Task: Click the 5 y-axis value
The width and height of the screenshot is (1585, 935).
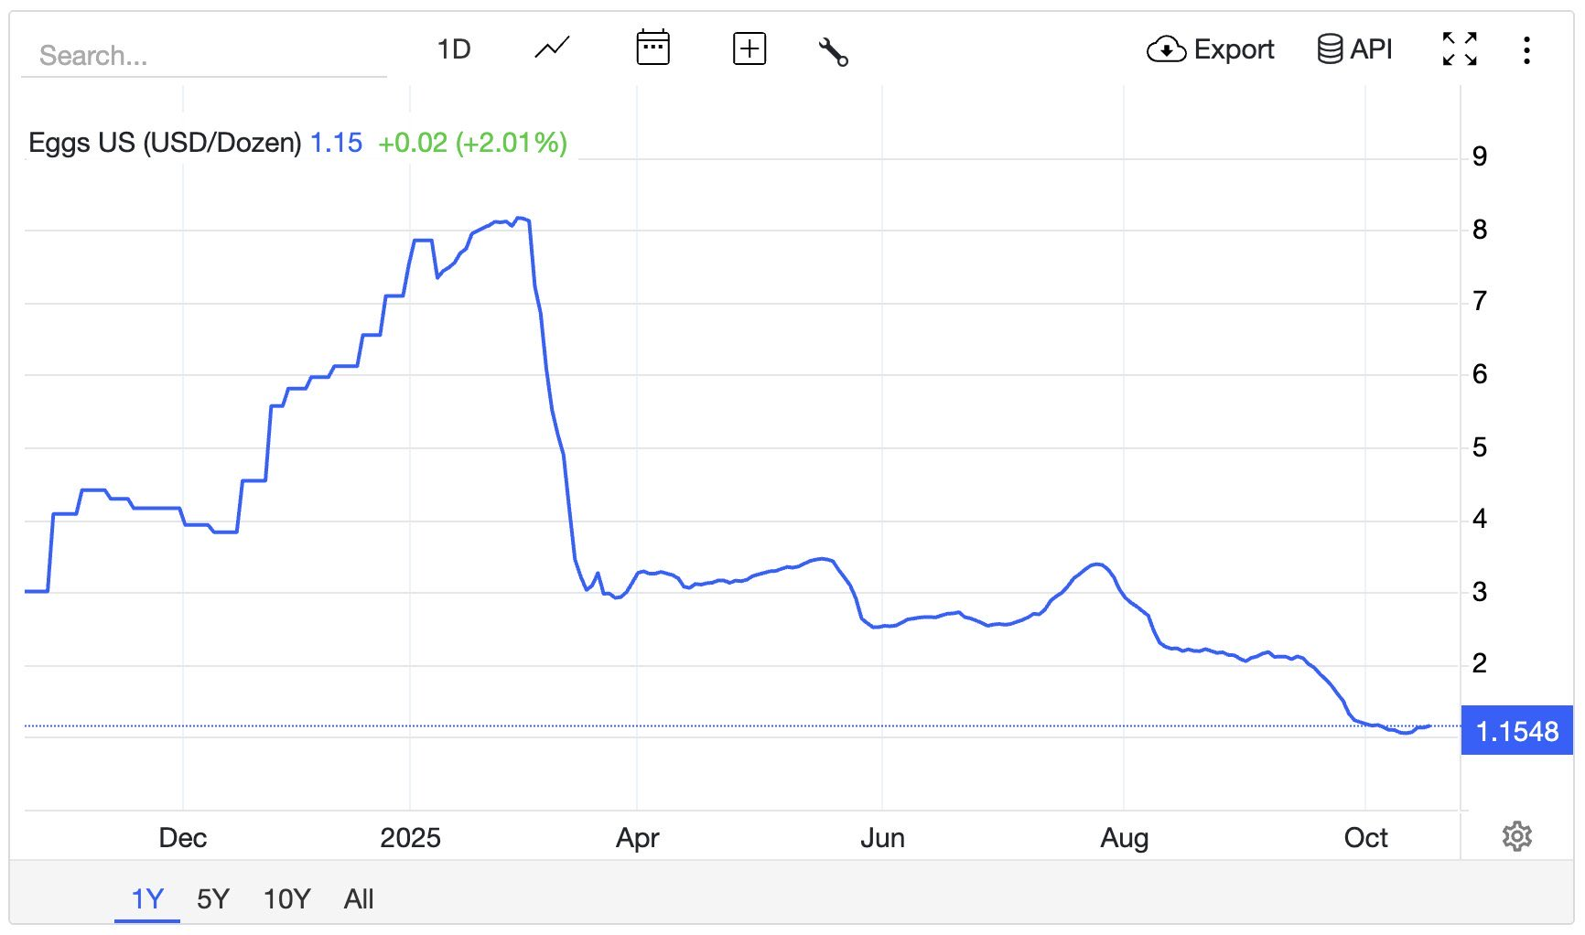Action: click(1479, 447)
